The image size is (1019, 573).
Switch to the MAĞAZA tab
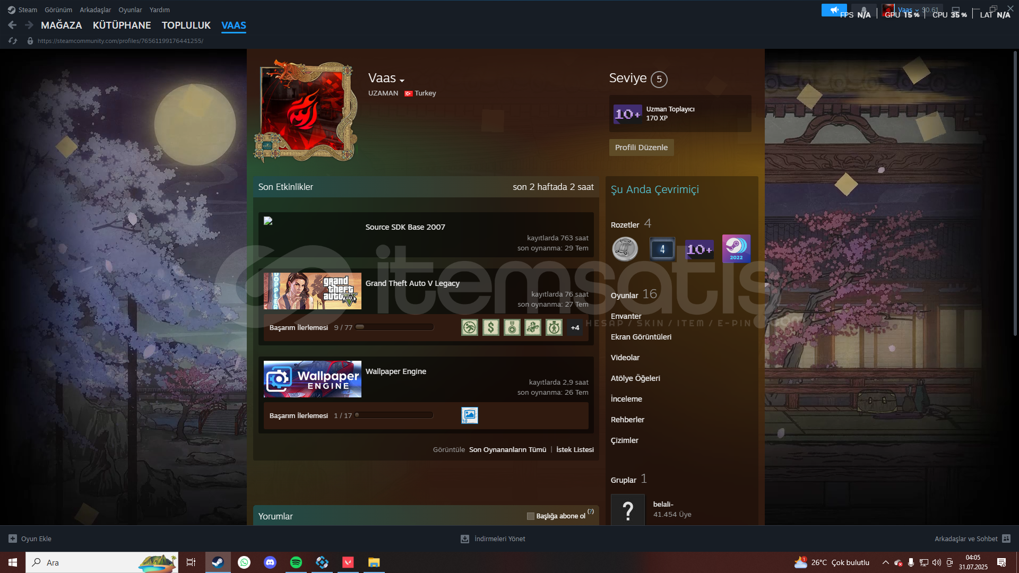(x=62, y=25)
